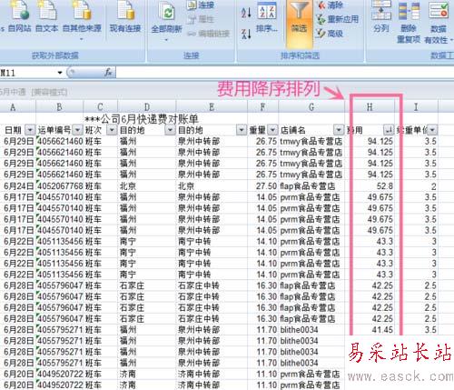
Task: Click waybill number 4052067768 cell
Action: point(59,186)
